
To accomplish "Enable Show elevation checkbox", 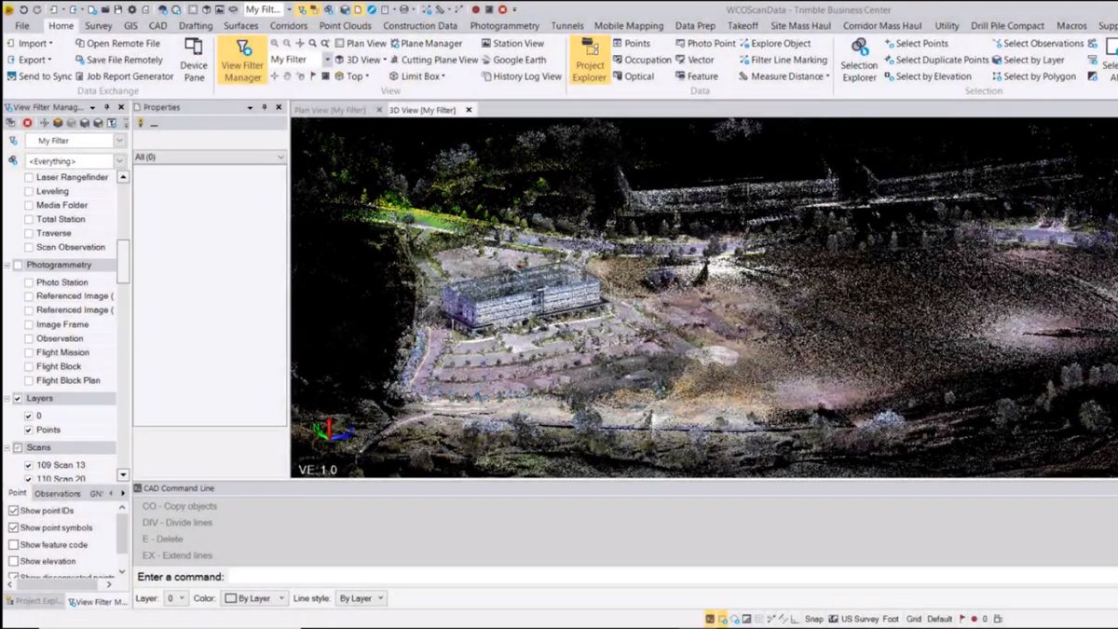I will 14,561.
